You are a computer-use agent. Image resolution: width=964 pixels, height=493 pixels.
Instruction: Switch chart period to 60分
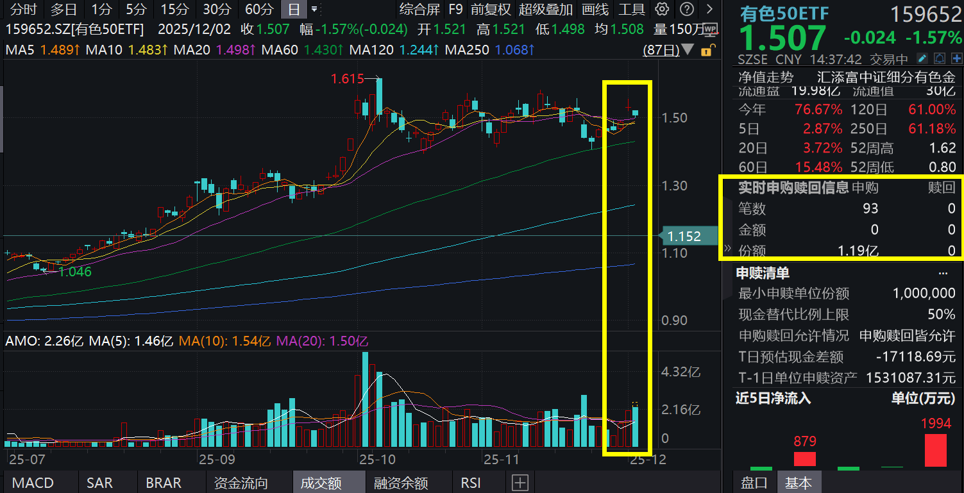coord(259,10)
